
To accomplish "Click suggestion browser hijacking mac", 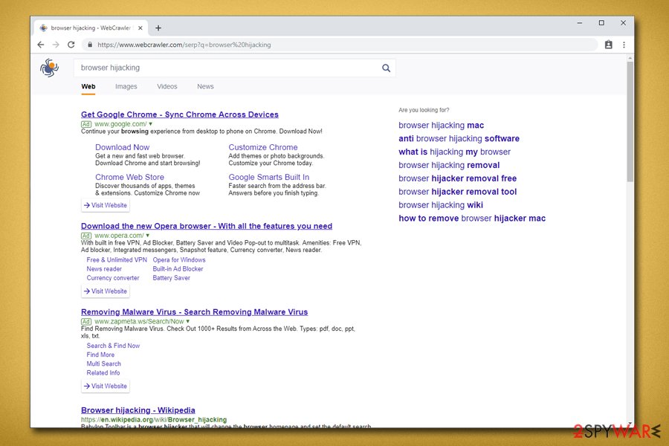I will (x=441, y=126).
